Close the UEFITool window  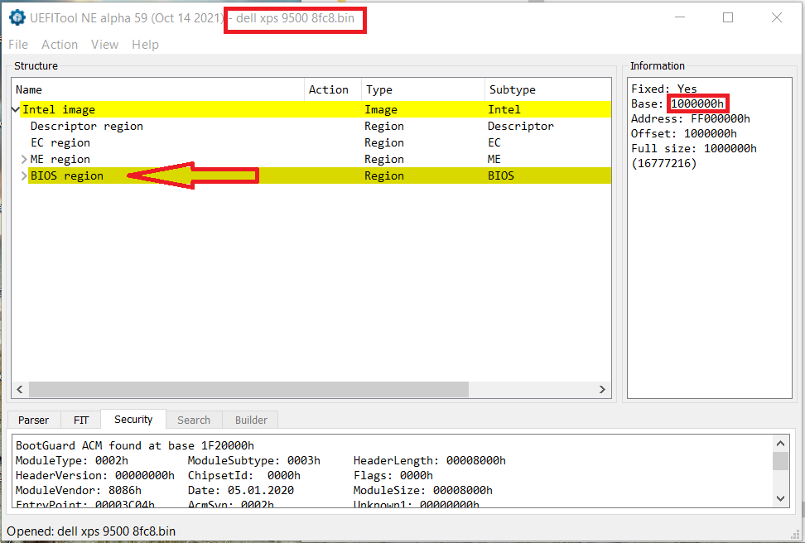point(777,17)
